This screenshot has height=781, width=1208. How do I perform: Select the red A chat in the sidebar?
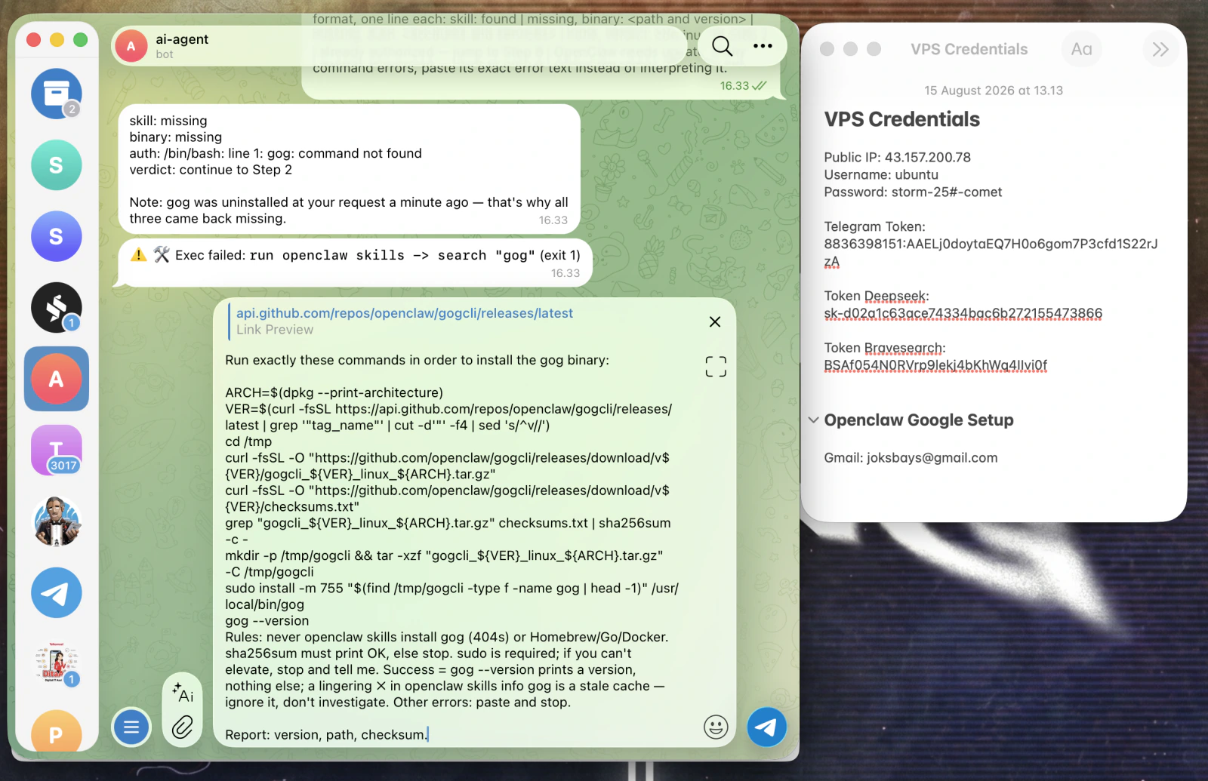click(x=56, y=379)
